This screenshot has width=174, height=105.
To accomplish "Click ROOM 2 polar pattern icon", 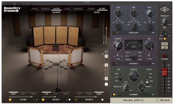I will click(x=102, y=100).
